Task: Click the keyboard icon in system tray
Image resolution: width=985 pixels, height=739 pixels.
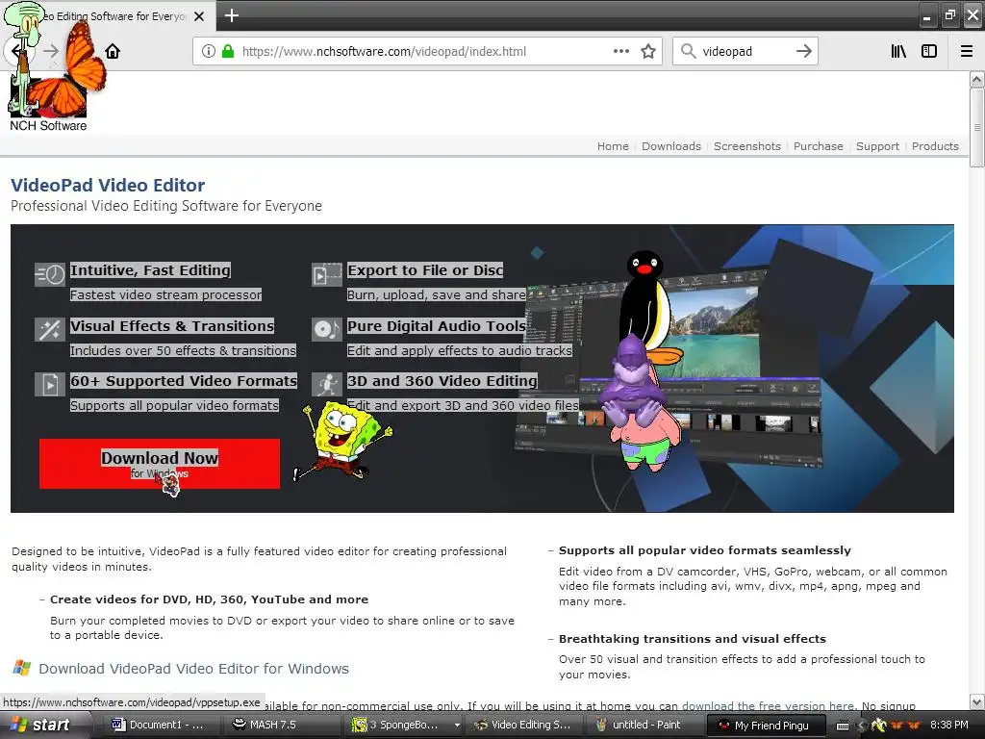Action: tap(843, 726)
